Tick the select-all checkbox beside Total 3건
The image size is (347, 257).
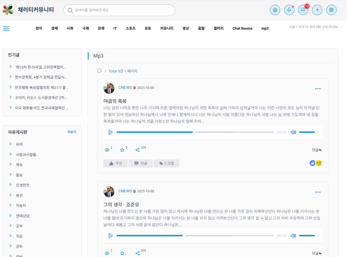click(99, 71)
